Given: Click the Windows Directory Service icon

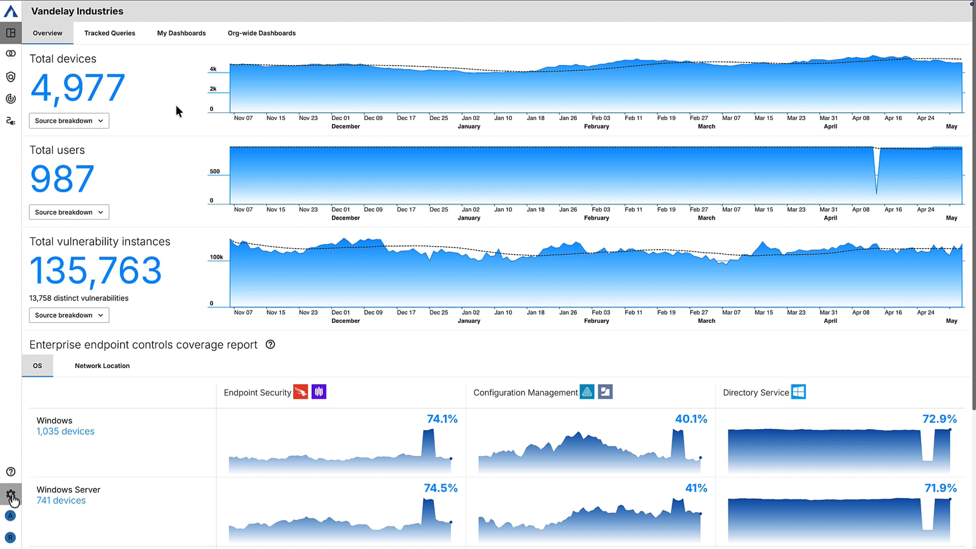Looking at the screenshot, I should 798,392.
